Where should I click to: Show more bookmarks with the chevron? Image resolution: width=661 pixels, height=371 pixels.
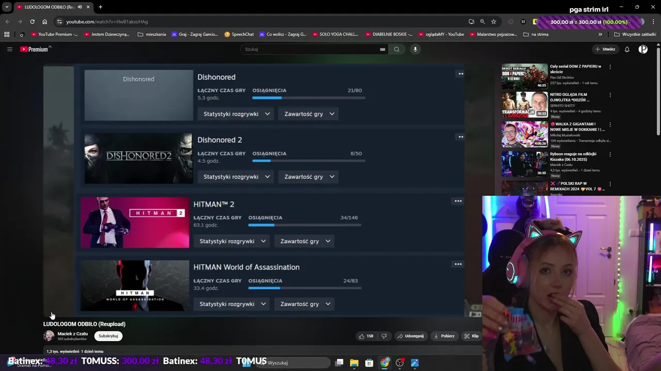[600, 35]
